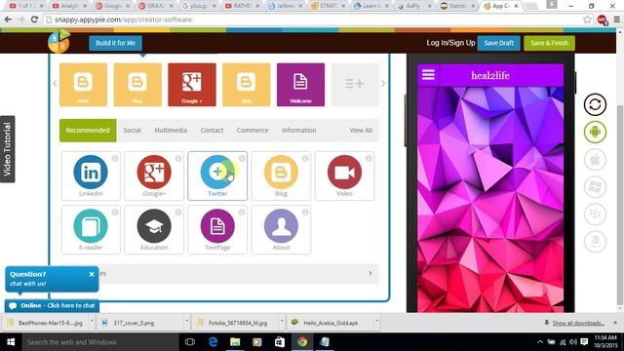Add the Video feature icon
Screen dimensions: 624x351
pyautogui.click(x=344, y=172)
